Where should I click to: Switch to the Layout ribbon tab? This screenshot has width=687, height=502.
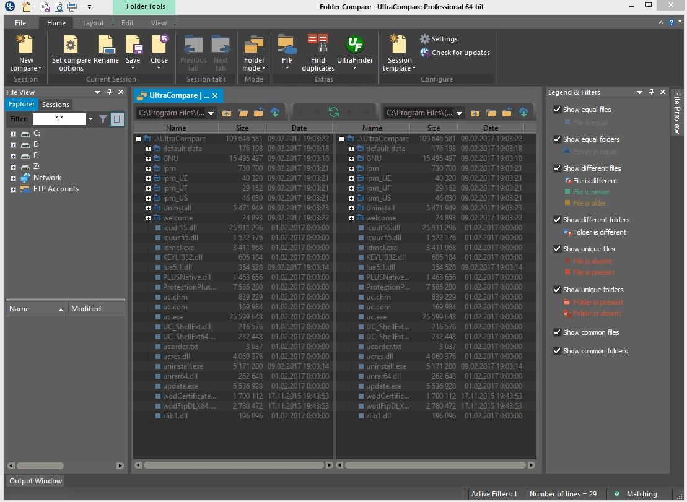pos(94,23)
